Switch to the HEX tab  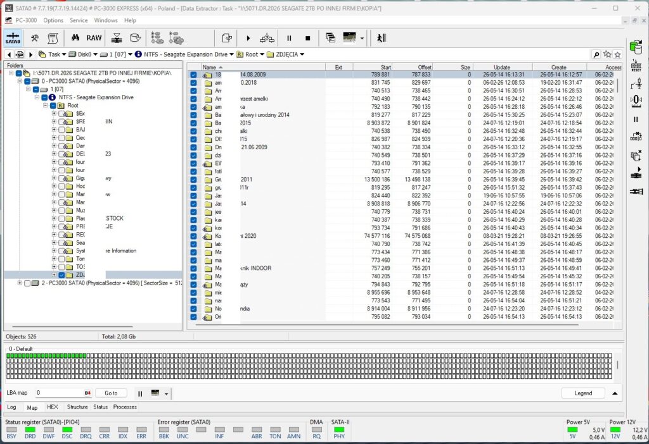pyautogui.click(x=53, y=407)
